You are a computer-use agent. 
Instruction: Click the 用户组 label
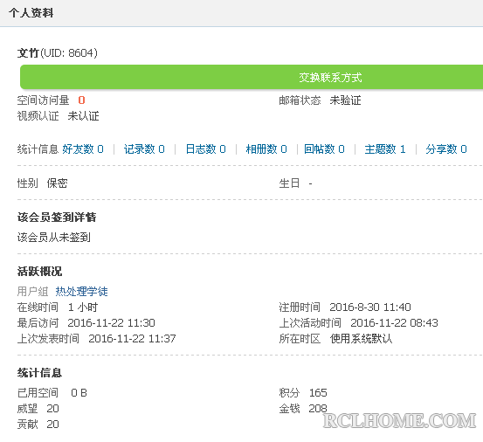pos(32,291)
